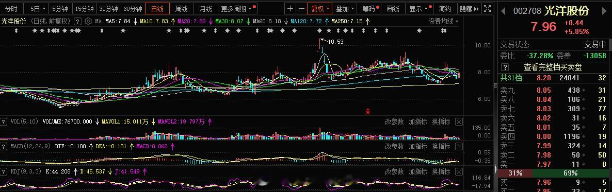Close the MACD indicator panel
Image resolution: width=612 pixels, height=192 pixels.
point(459,146)
